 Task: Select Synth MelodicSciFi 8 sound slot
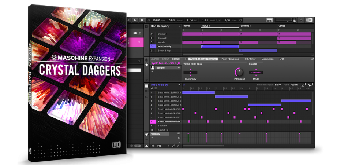166,122
